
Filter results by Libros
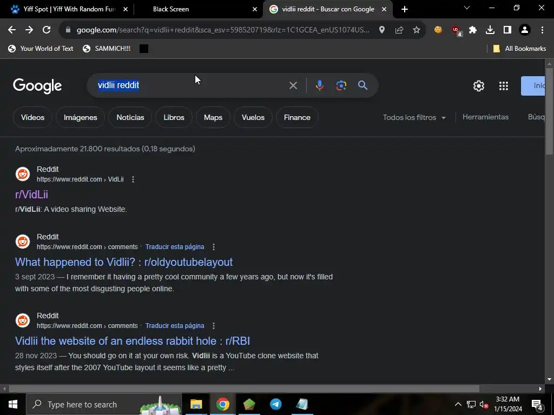(x=174, y=117)
